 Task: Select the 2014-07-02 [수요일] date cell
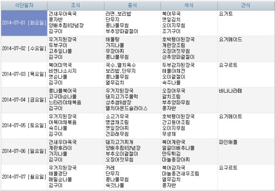[24, 48]
